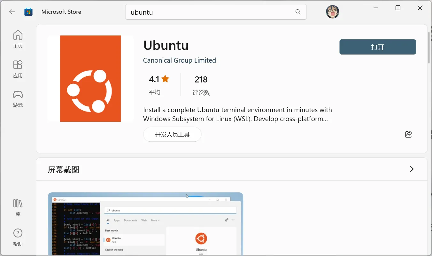Go to 主页 (Home) in sidebar
432x256 pixels.
18,39
